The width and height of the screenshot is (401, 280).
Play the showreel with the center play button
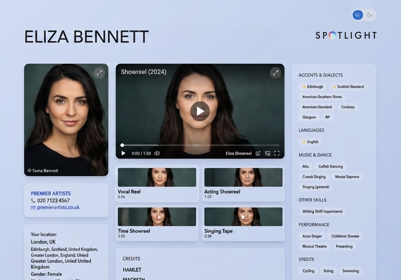(x=200, y=111)
